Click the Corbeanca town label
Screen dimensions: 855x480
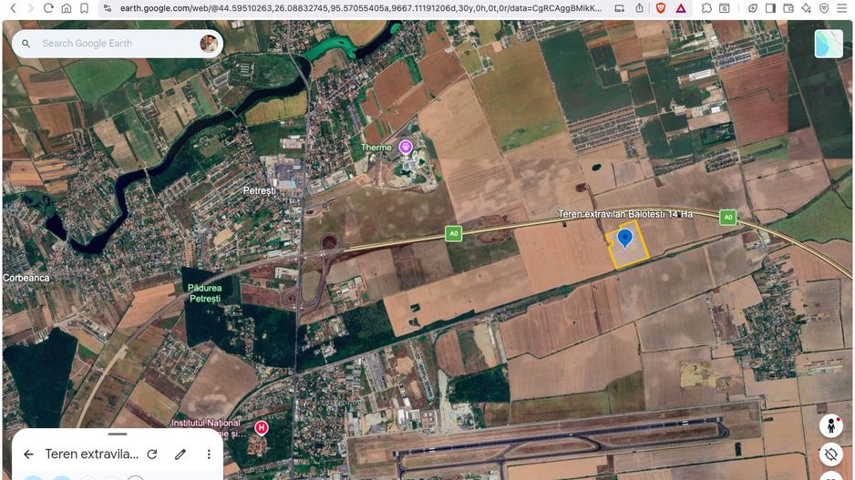point(26,278)
